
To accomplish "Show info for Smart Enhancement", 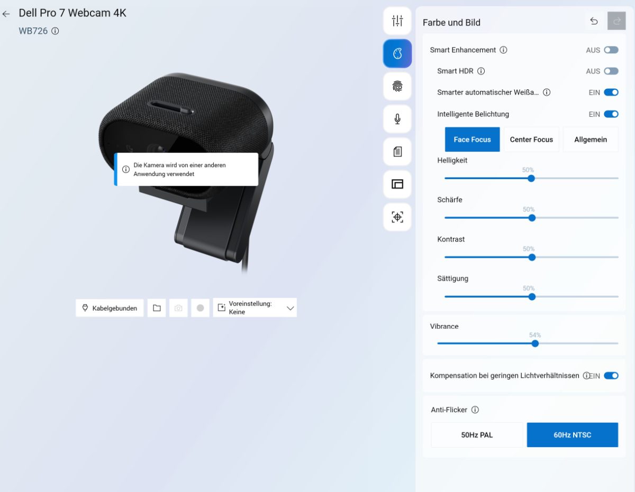I will (x=503, y=50).
